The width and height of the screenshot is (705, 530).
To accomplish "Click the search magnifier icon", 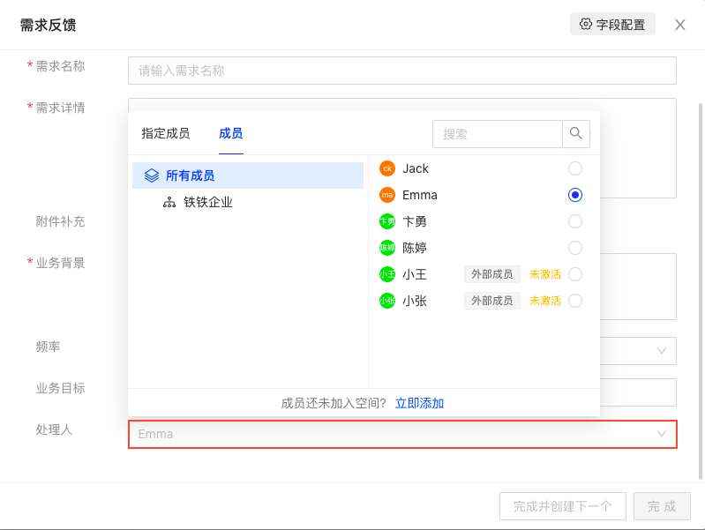I will pyautogui.click(x=576, y=134).
